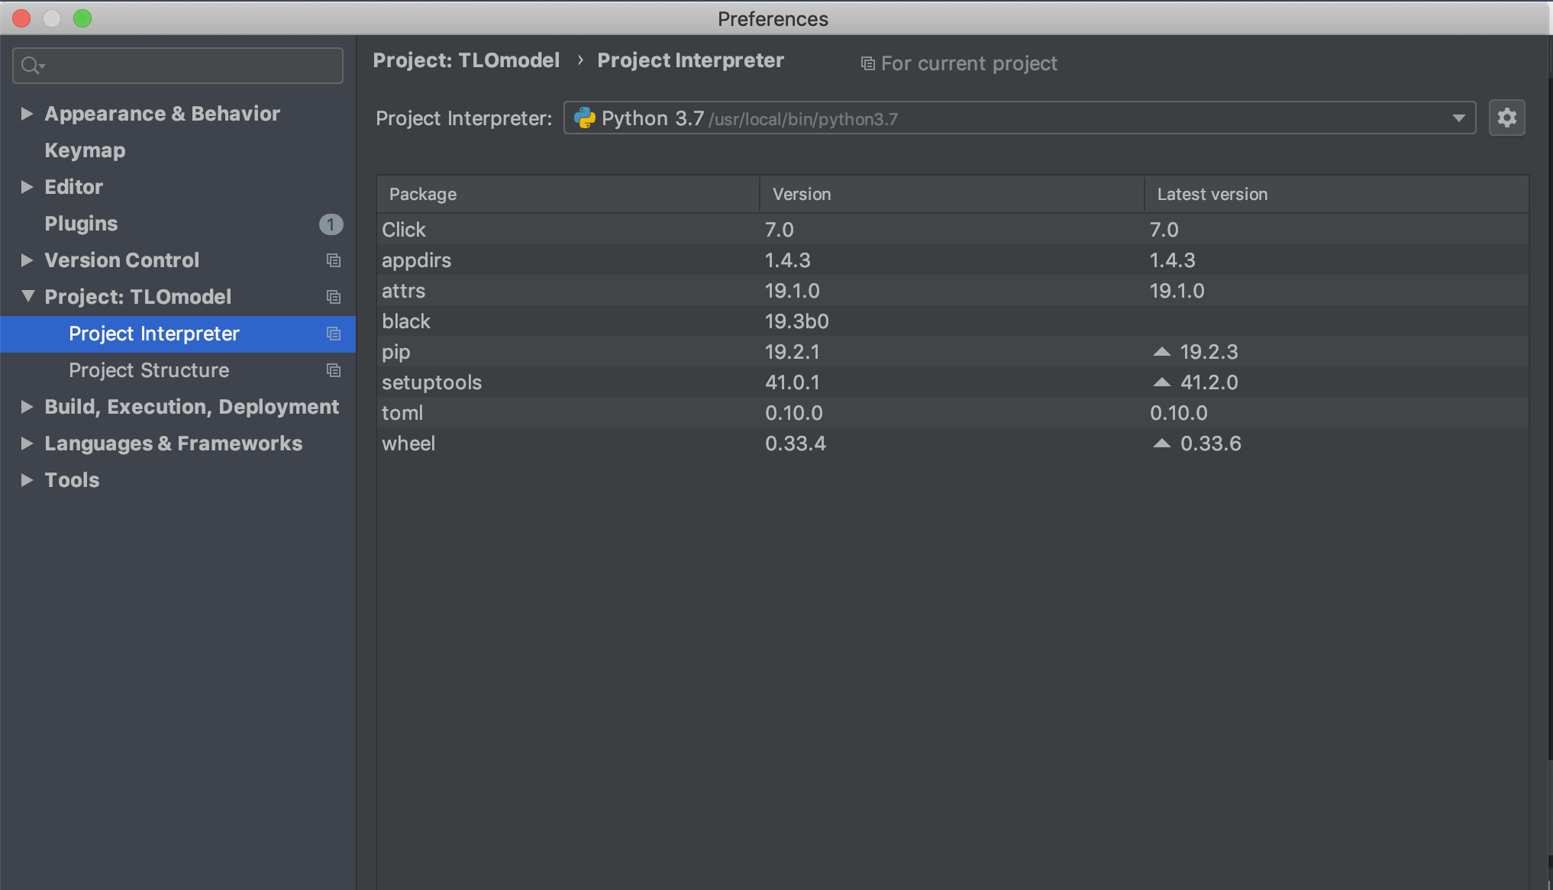Expand Version Control section
Screen dimensions: 1553x890
coord(27,260)
